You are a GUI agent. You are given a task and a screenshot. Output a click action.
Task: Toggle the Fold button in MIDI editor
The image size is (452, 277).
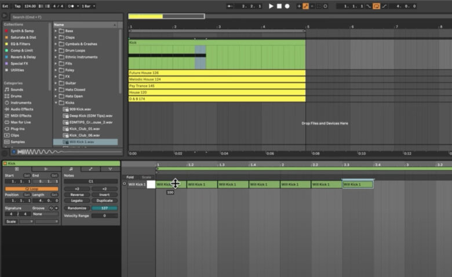point(130,177)
